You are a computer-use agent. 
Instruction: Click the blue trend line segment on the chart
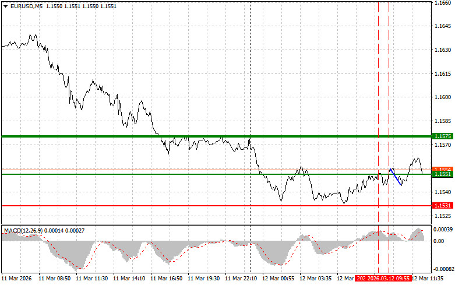point(396,177)
